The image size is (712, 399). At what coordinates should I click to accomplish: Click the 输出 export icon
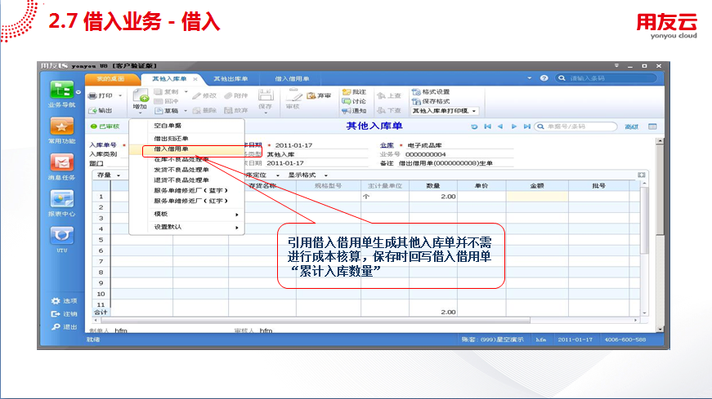pos(92,110)
